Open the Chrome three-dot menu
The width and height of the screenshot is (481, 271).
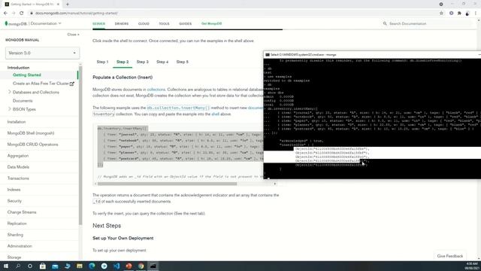tap(476, 14)
